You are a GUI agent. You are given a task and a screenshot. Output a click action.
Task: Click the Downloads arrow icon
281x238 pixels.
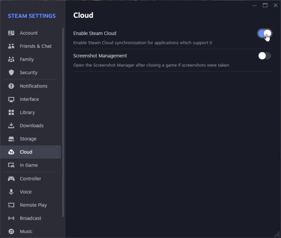[x=11, y=125]
